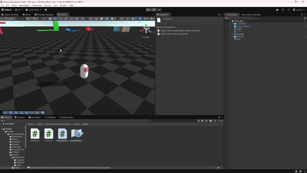
Task: Click the Pause button in the top toolbar
Action: pyautogui.click(x=153, y=10)
